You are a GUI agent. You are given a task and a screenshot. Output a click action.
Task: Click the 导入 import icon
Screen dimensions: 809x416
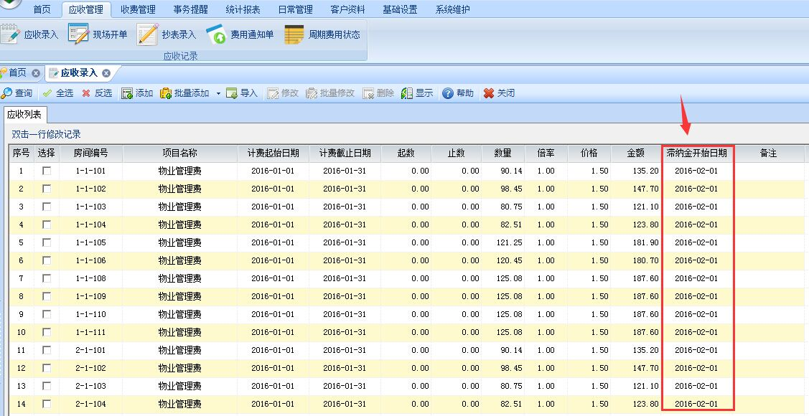[232, 93]
